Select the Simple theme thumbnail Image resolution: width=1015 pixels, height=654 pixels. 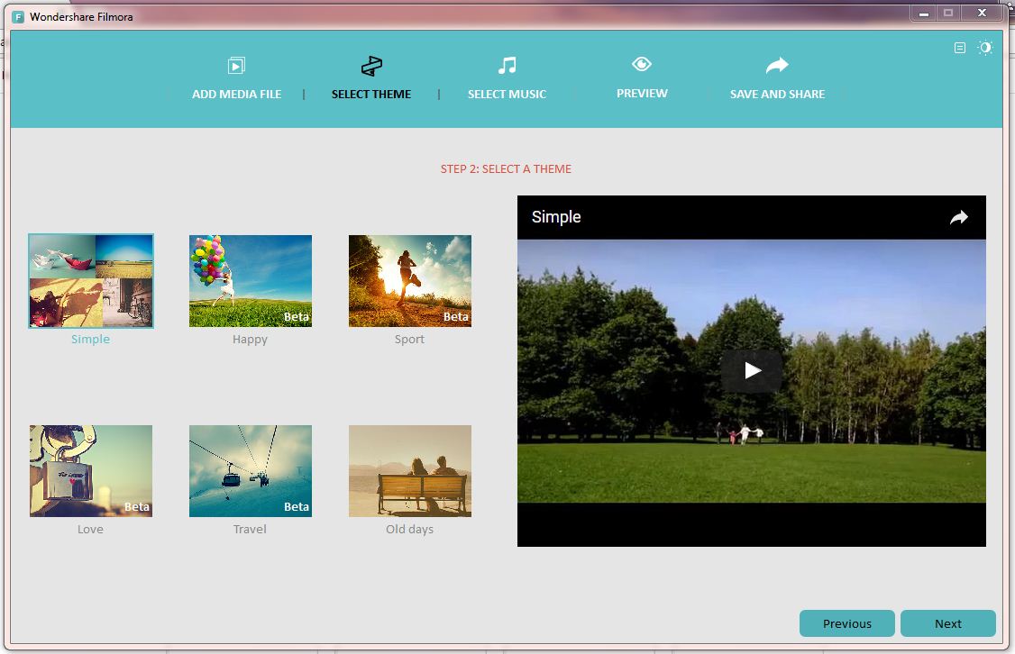pyautogui.click(x=90, y=280)
